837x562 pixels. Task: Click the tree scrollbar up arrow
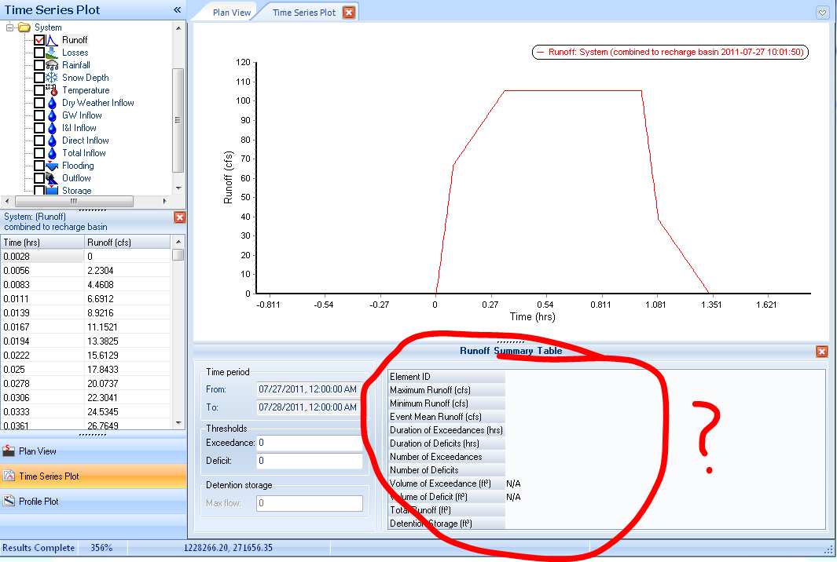tap(178, 27)
